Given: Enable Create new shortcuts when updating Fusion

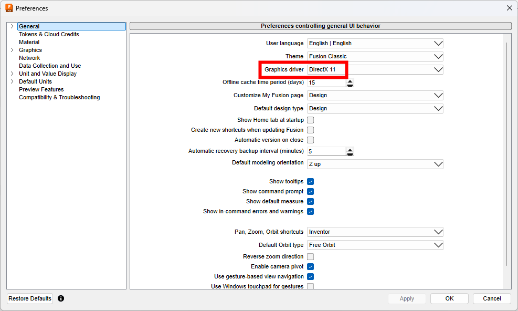Looking at the screenshot, I should click(311, 130).
